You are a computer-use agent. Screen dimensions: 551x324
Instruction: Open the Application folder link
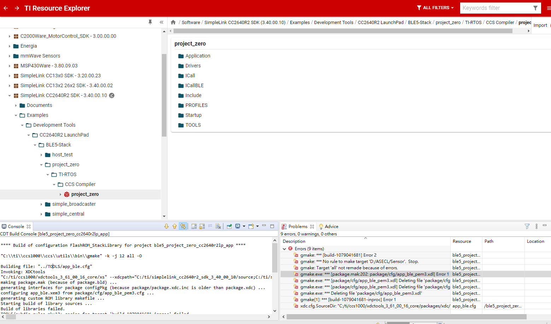(x=198, y=56)
